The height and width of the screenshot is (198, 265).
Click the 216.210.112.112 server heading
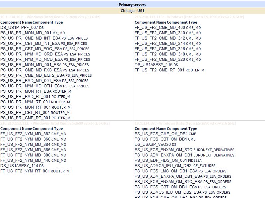(55, 123)
